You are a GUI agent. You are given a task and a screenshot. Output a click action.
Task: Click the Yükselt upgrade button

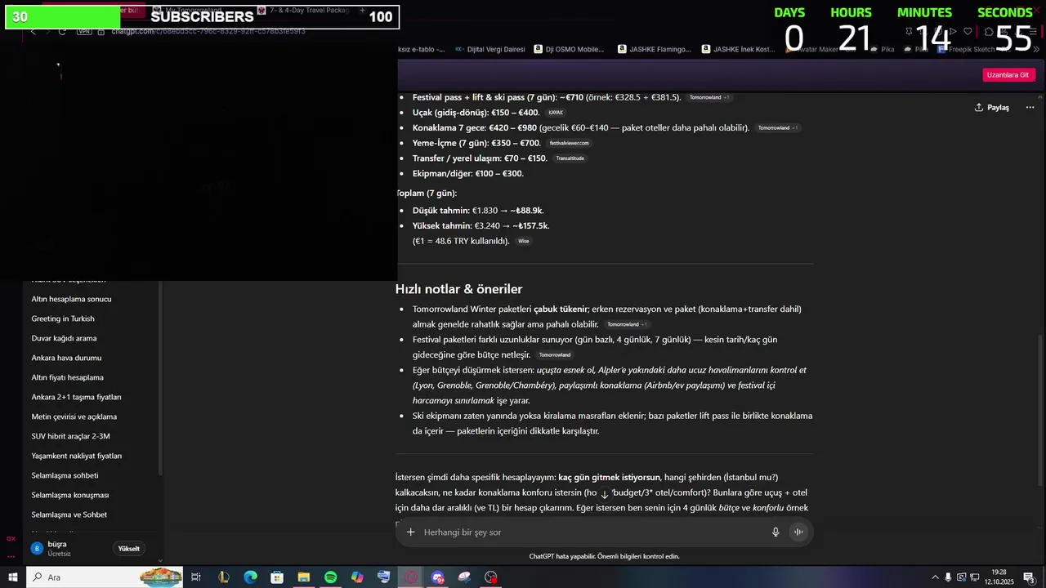pos(129,549)
